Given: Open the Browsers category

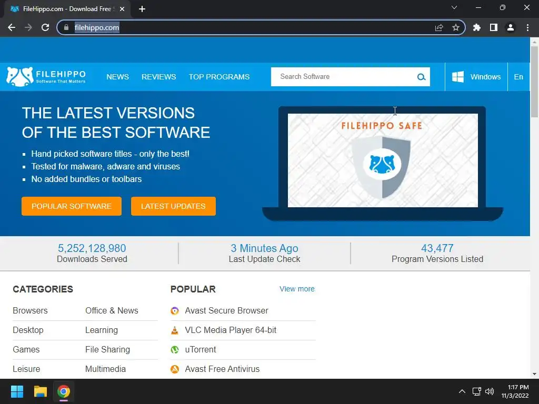Looking at the screenshot, I should tap(30, 310).
